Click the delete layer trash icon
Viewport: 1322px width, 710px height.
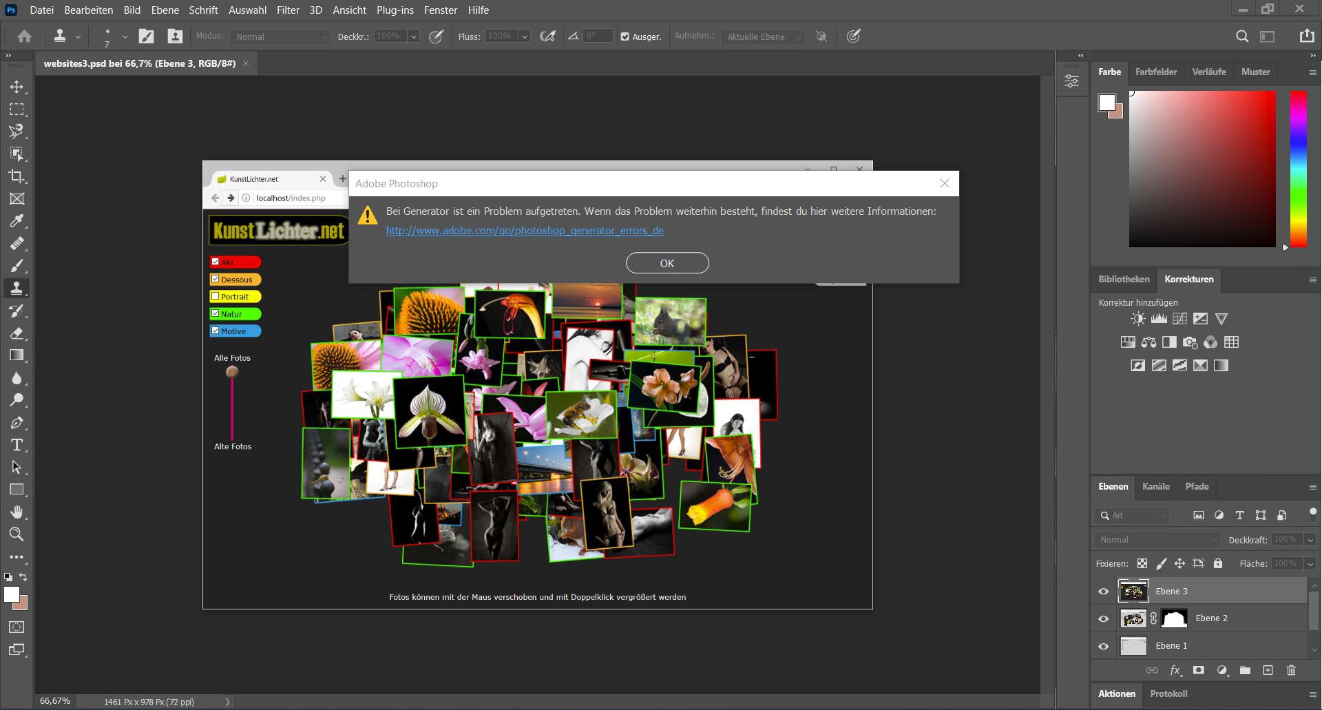tap(1291, 670)
